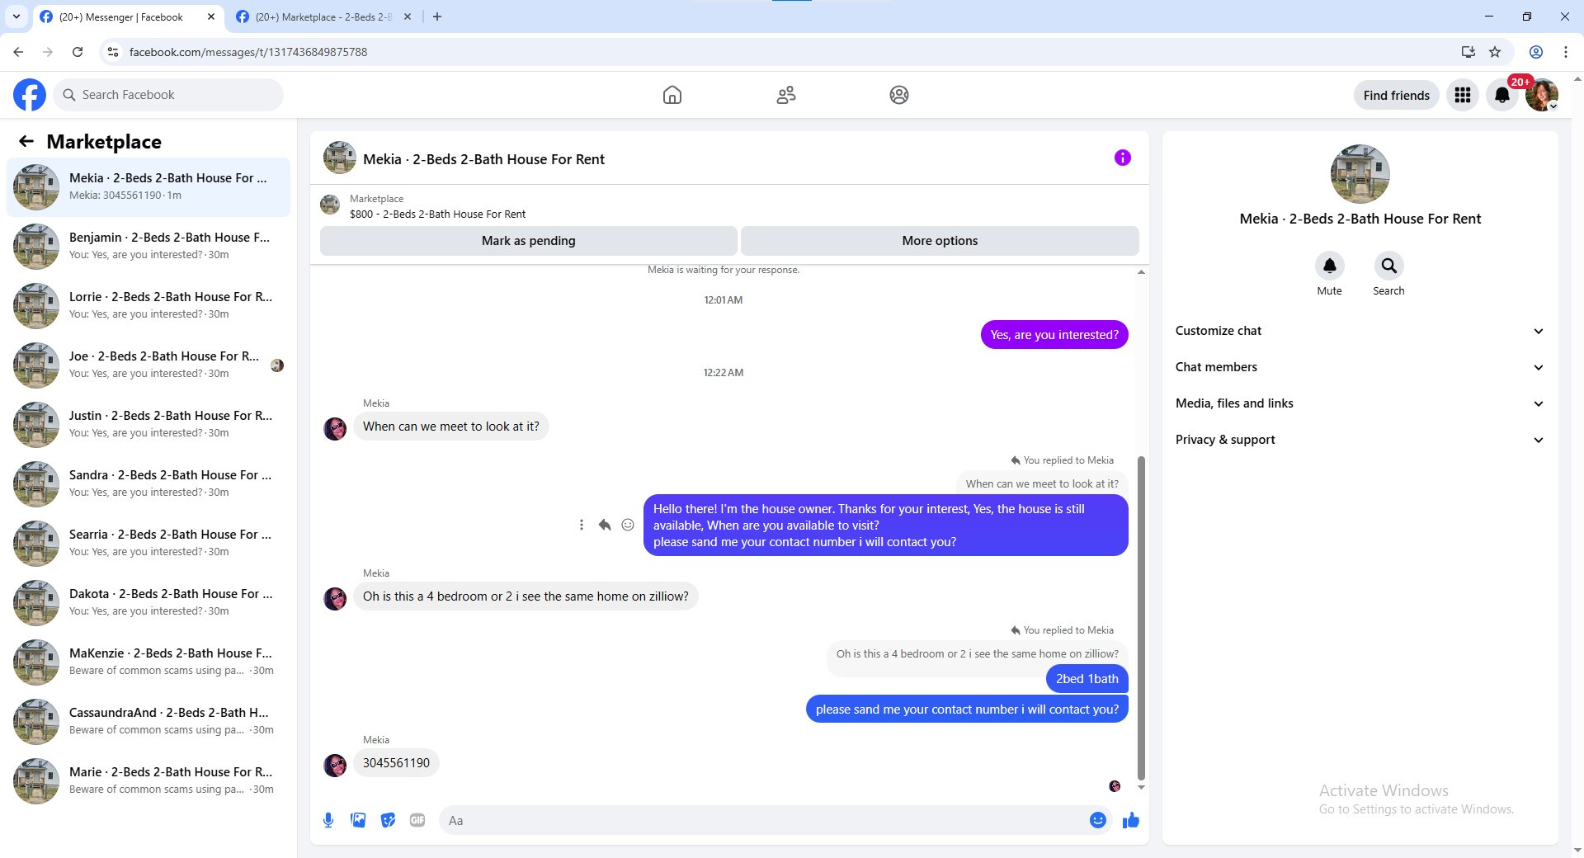Screen dimensions: 1584x858
Task: Expand Chat members section
Action: pos(1360,367)
